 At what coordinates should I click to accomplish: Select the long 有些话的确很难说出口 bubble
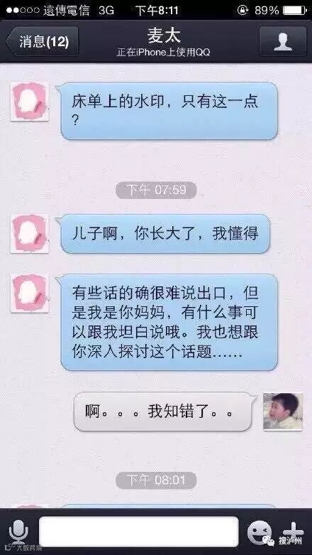click(x=169, y=322)
